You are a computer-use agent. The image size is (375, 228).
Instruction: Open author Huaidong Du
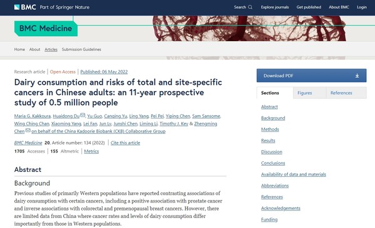[x=66, y=116]
